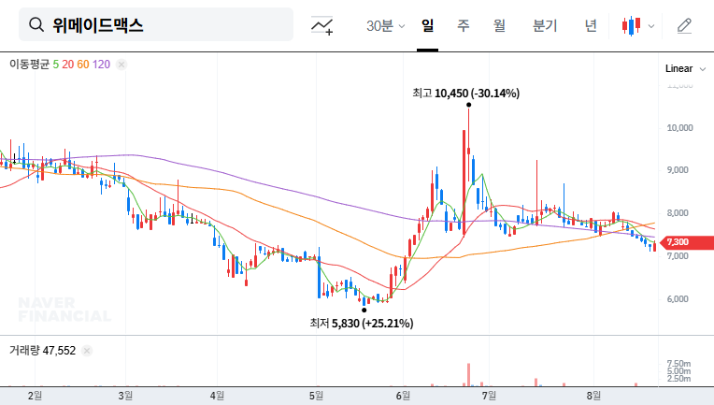Screen dimensions: 714x405
Task: Click the 8월 date axis label
Action: click(x=593, y=396)
